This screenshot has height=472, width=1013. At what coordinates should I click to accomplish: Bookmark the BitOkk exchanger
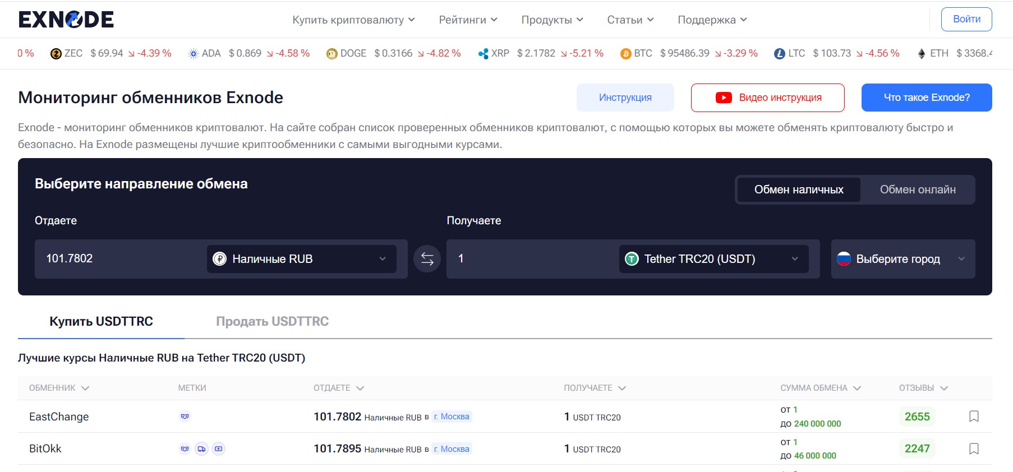click(x=974, y=448)
